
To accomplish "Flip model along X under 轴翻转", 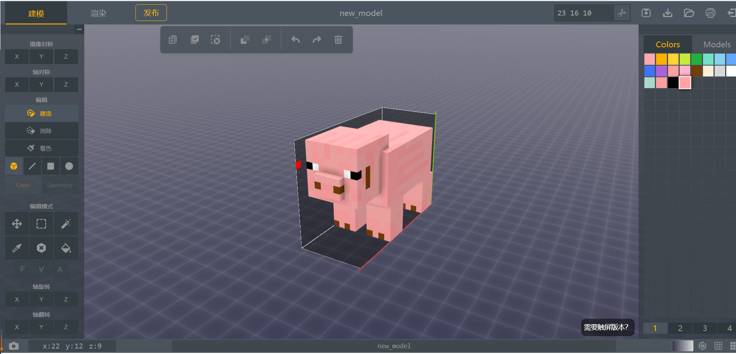I will (17, 327).
